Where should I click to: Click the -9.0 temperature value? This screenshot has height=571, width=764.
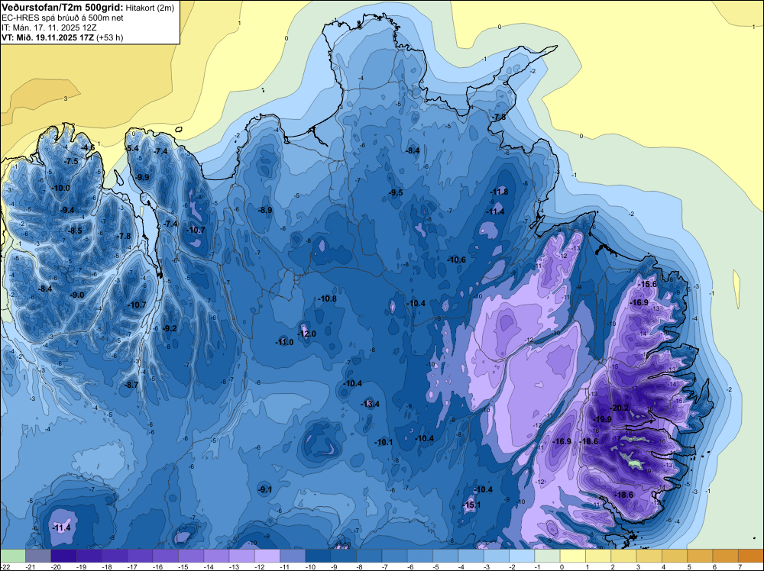tap(77, 295)
